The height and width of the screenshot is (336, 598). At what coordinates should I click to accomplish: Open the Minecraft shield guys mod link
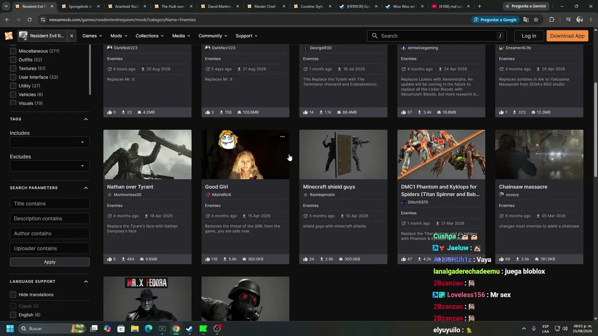coord(329,187)
